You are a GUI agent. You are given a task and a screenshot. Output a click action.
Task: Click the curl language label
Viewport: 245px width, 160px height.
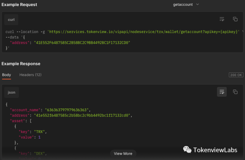pyautogui.click(x=11, y=20)
